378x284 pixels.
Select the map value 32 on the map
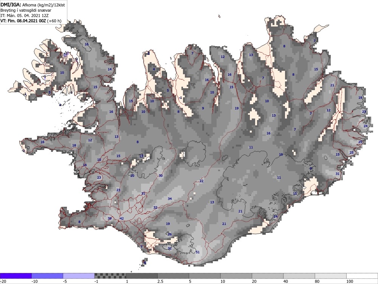pos(155,208)
